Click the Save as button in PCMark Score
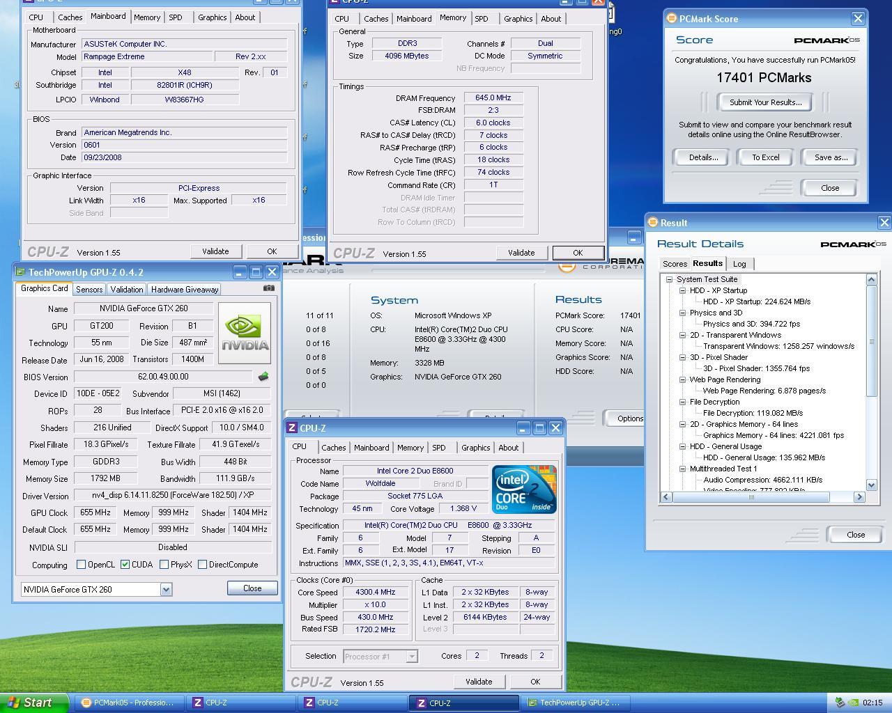 [x=831, y=157]
